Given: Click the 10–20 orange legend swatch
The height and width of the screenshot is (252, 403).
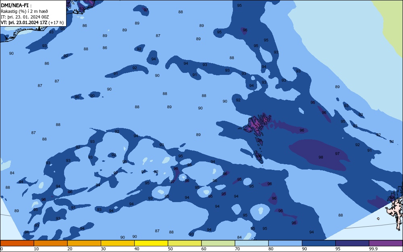Looking at the screenshot, I should (51, 243).
